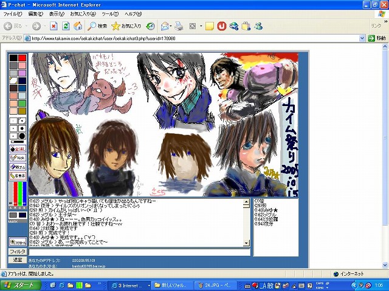This screenshot has height=291, width=389.
Task: Open the 編集(E) menu
Action: point(35,14)
